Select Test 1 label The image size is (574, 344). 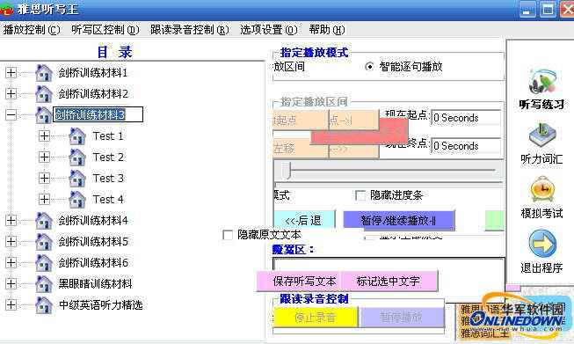[108, 136]
